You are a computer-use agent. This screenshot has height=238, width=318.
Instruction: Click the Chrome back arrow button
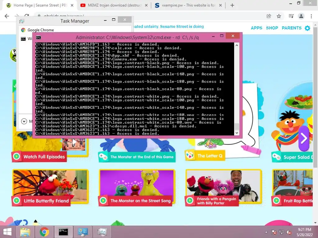pos(7,16)
